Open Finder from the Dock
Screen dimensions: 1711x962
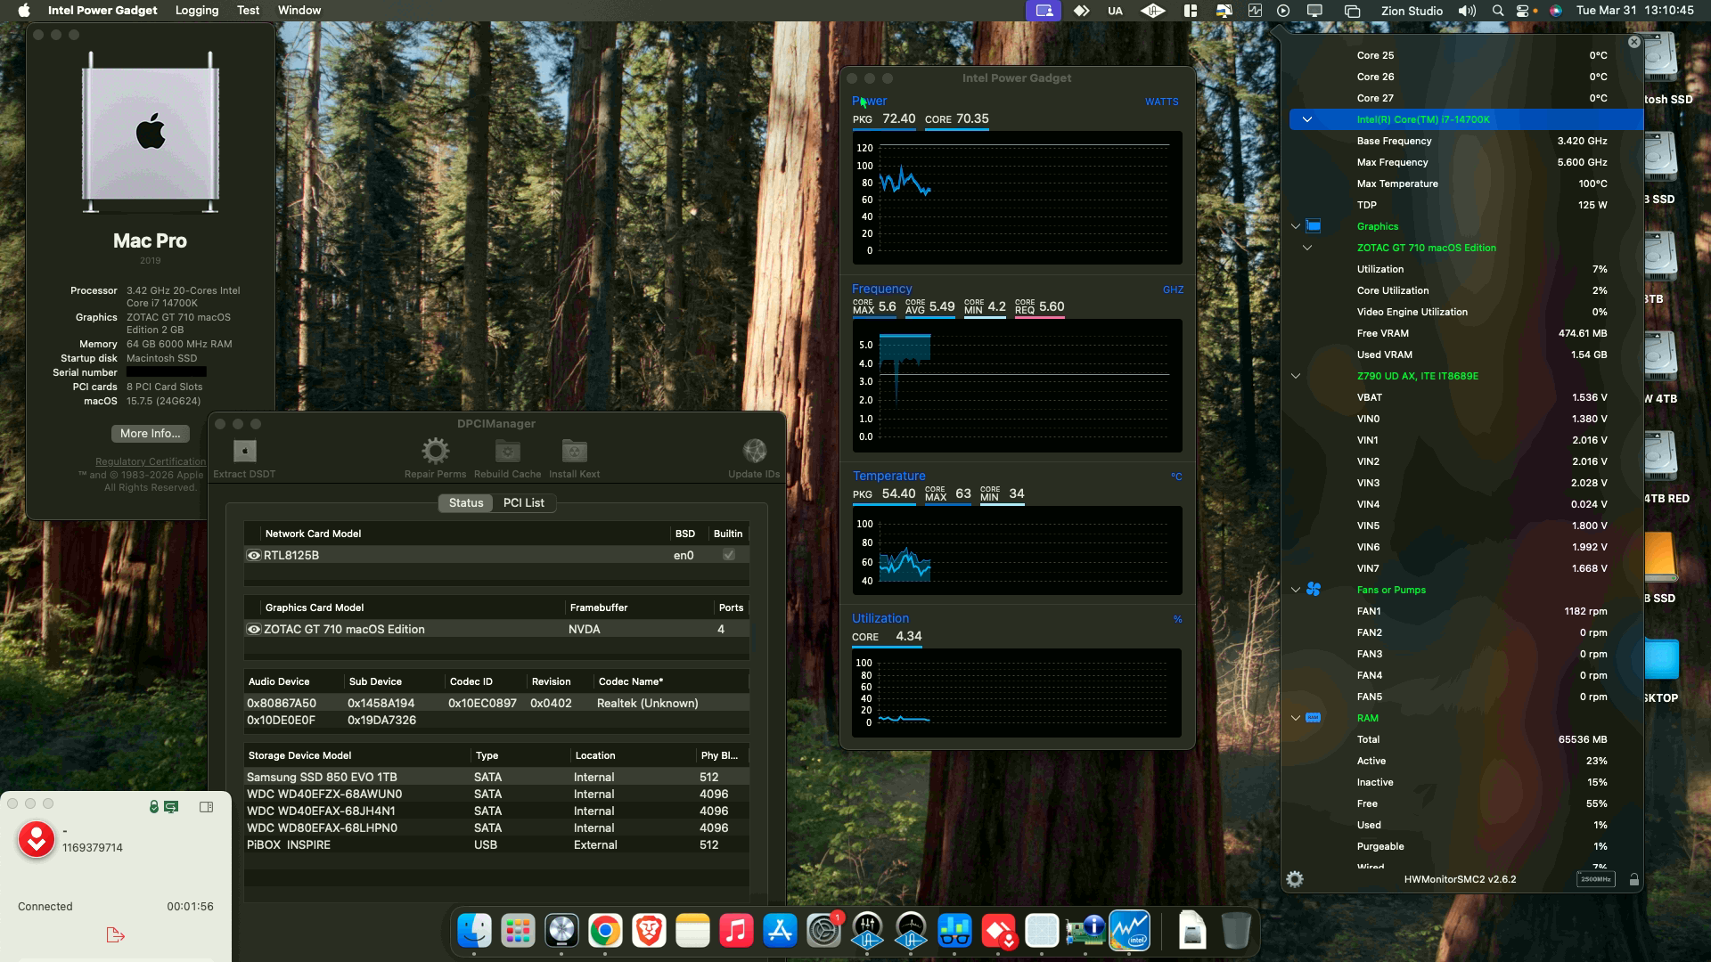coord(474,931)
